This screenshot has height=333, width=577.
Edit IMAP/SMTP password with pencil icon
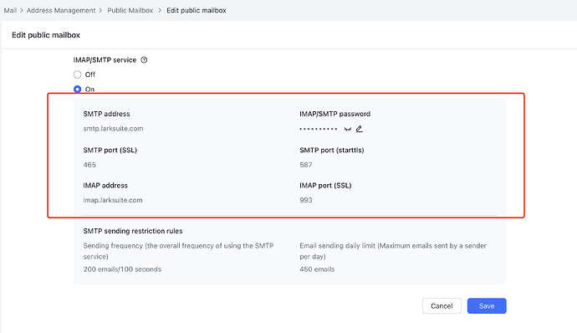(359, 129)
